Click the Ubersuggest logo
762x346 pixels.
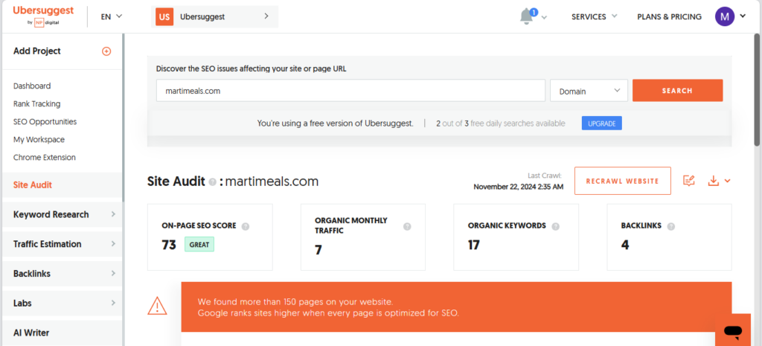click(x=43, y=16)
